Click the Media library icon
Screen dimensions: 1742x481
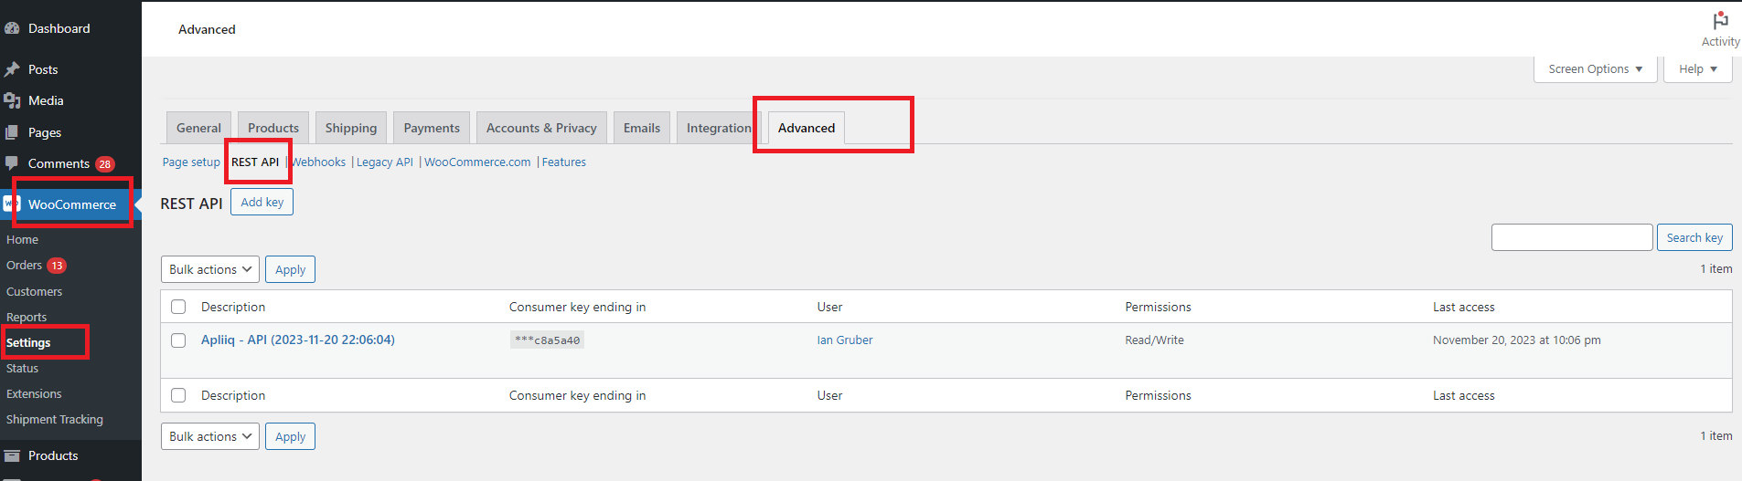[x=12, y=100]
